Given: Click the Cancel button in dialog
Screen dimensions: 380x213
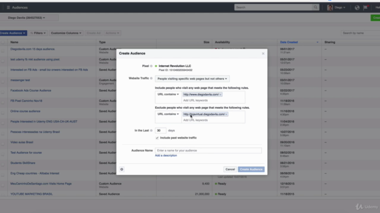Looking at the screenshot, I should pyautogui.click(x=230, y=169).
